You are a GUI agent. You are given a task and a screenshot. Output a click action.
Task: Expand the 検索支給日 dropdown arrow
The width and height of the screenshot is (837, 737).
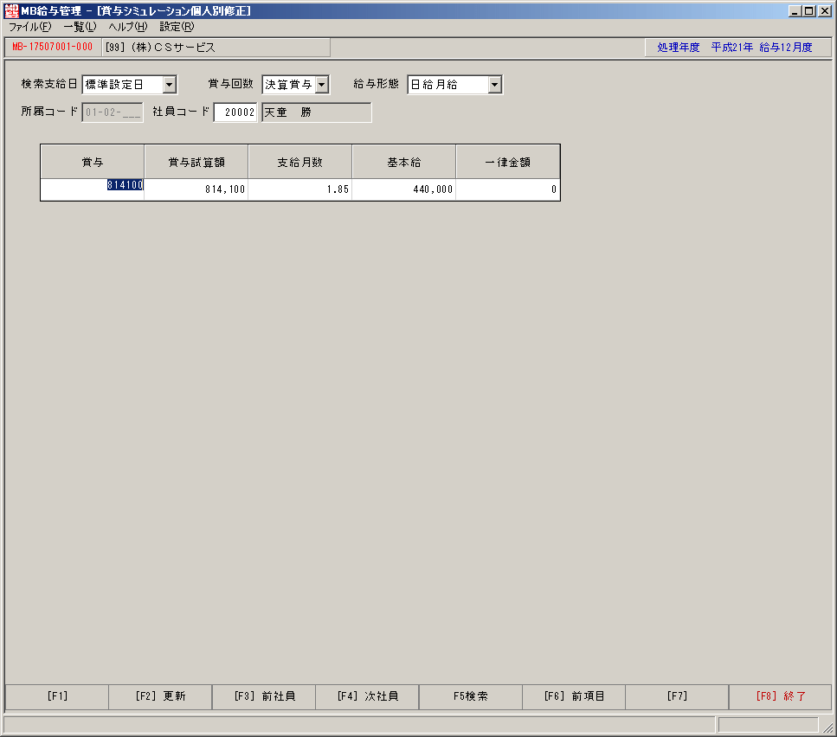click(169, 85)
